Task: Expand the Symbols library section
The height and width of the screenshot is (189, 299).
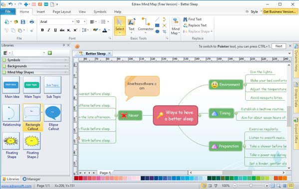Action: click(x=35, y=60)
